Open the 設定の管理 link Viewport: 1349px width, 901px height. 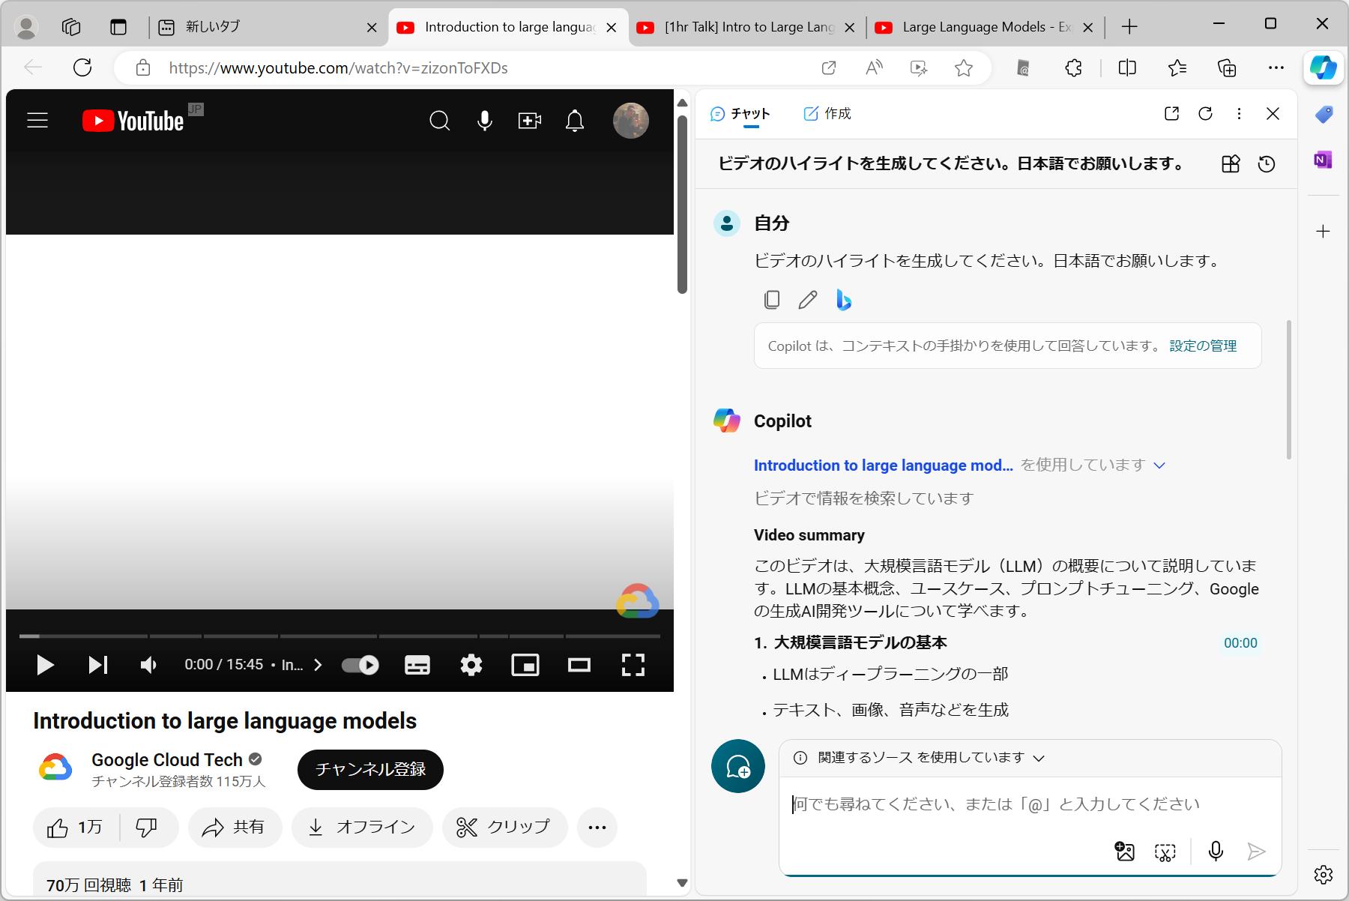pos(1203,346)
